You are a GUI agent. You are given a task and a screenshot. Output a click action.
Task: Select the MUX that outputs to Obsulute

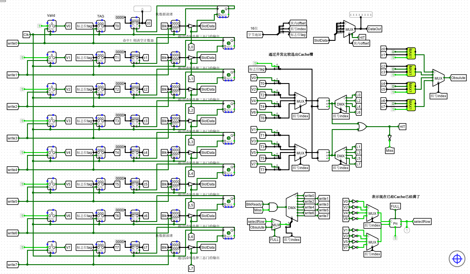pos(438,78)
